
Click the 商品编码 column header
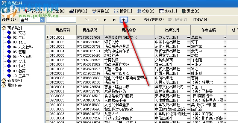(63, 30)
